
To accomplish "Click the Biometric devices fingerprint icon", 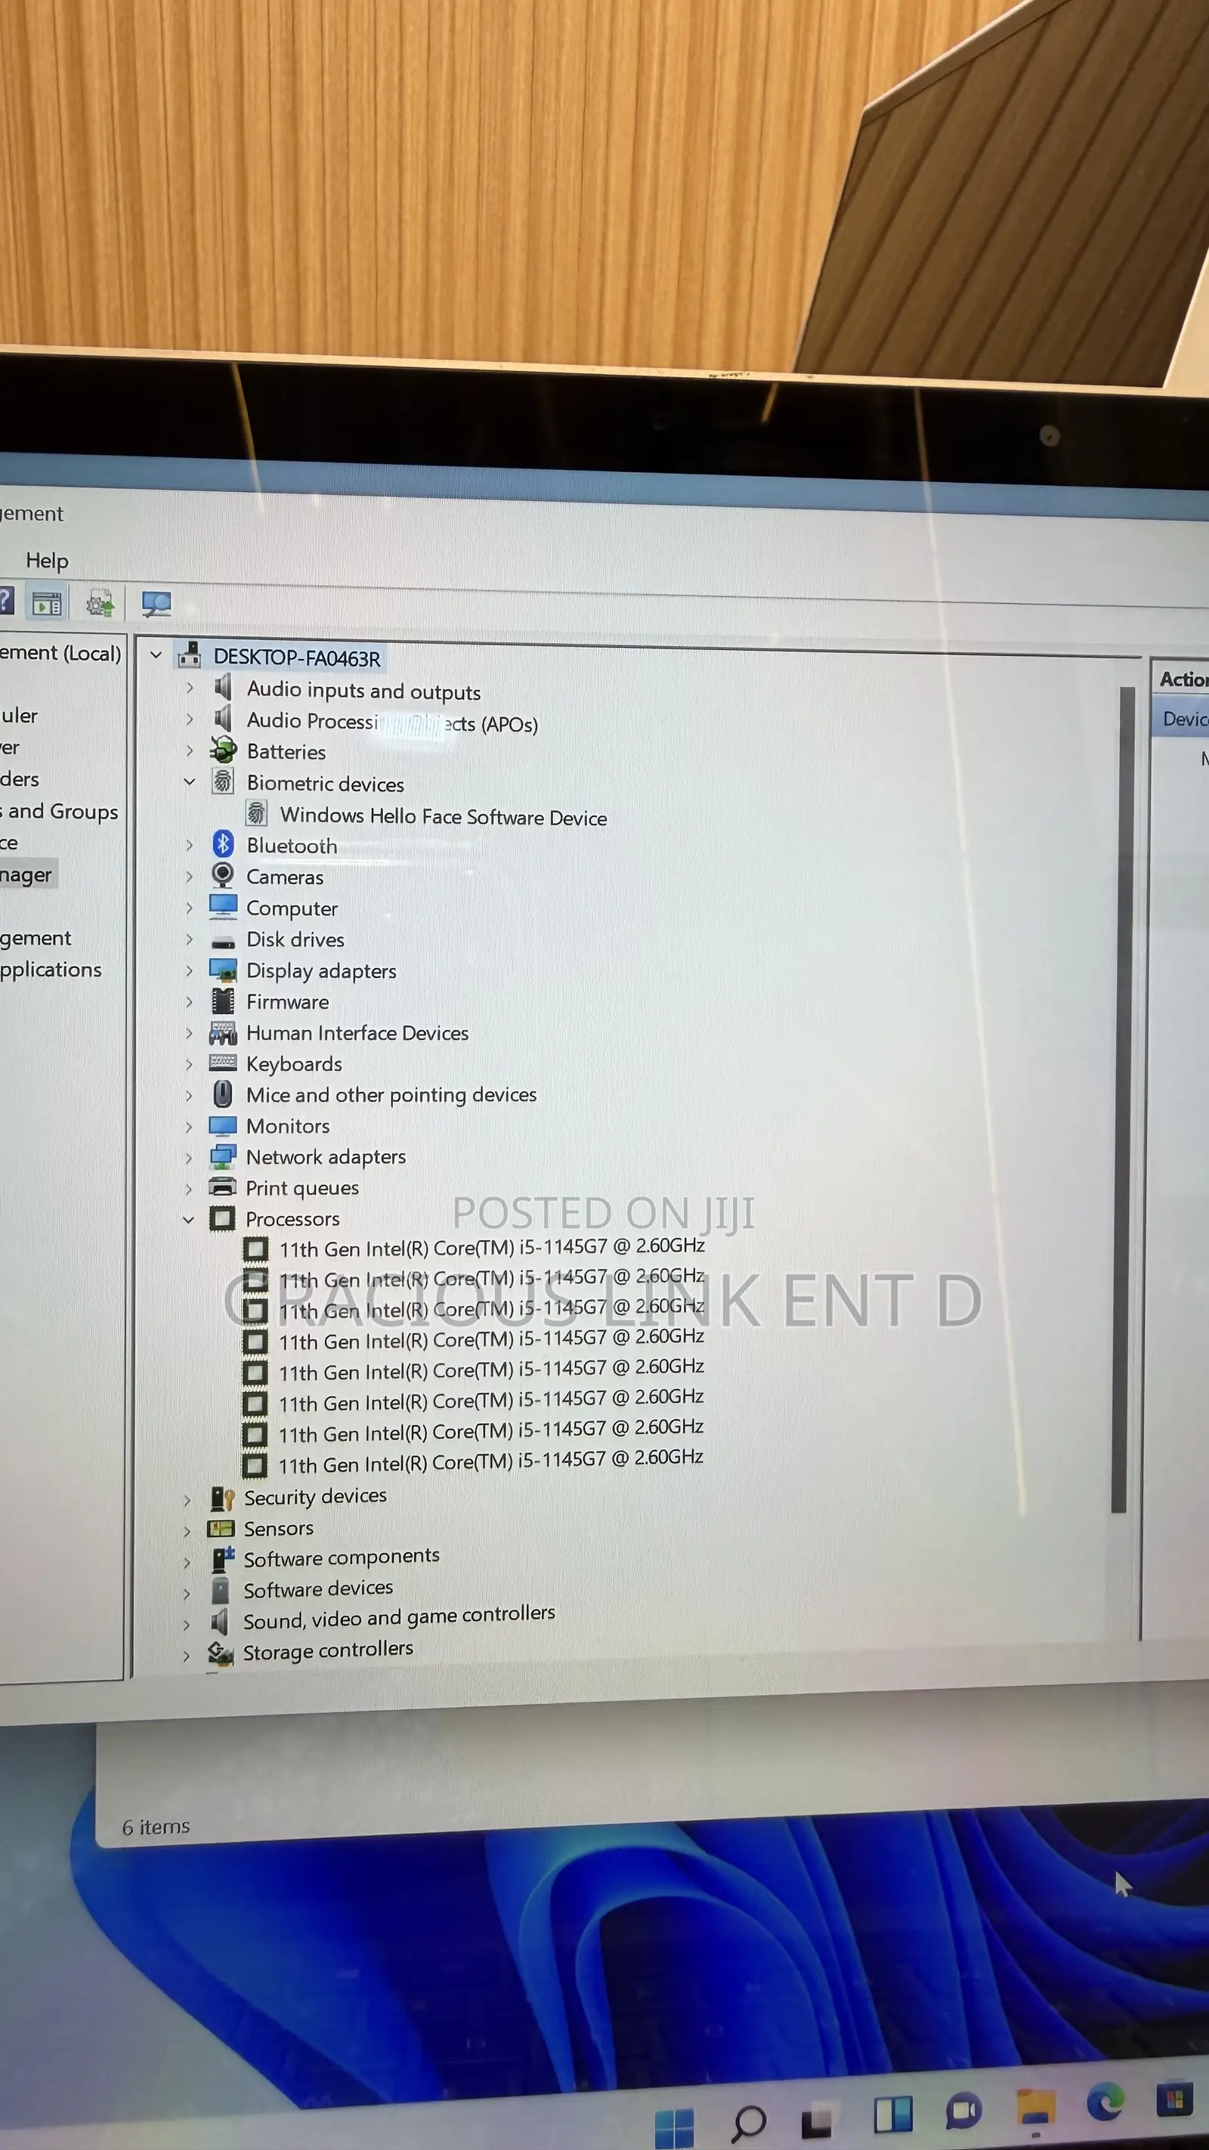I will 223,782.
